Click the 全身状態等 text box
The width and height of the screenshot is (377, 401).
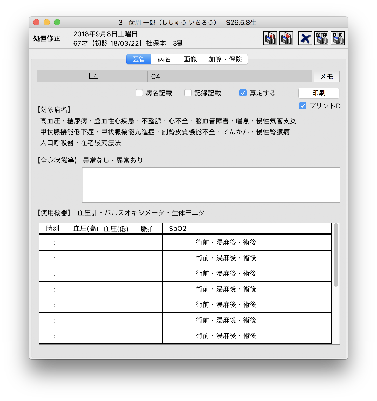[211, 185]
